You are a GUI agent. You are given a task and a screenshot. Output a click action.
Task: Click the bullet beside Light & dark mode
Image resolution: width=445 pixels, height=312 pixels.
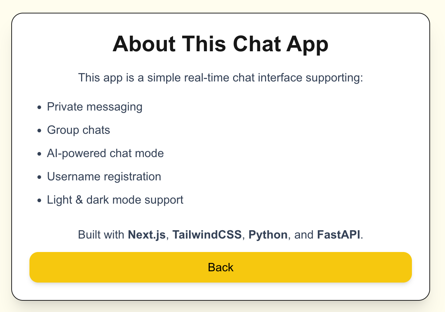point(39,200)
